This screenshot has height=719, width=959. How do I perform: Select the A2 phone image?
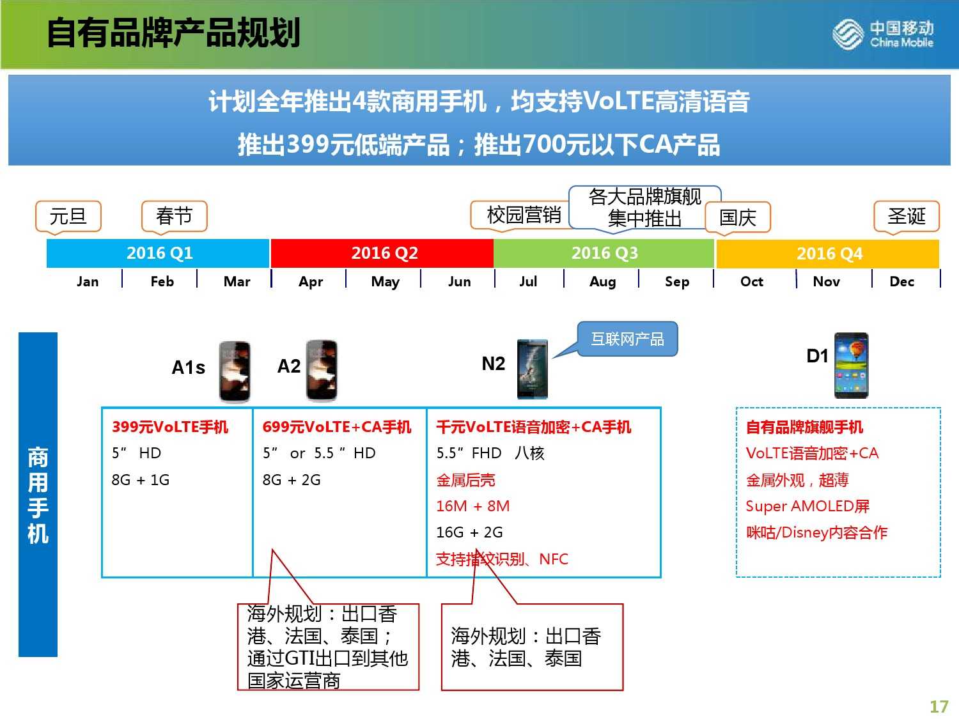coord(322,371)
